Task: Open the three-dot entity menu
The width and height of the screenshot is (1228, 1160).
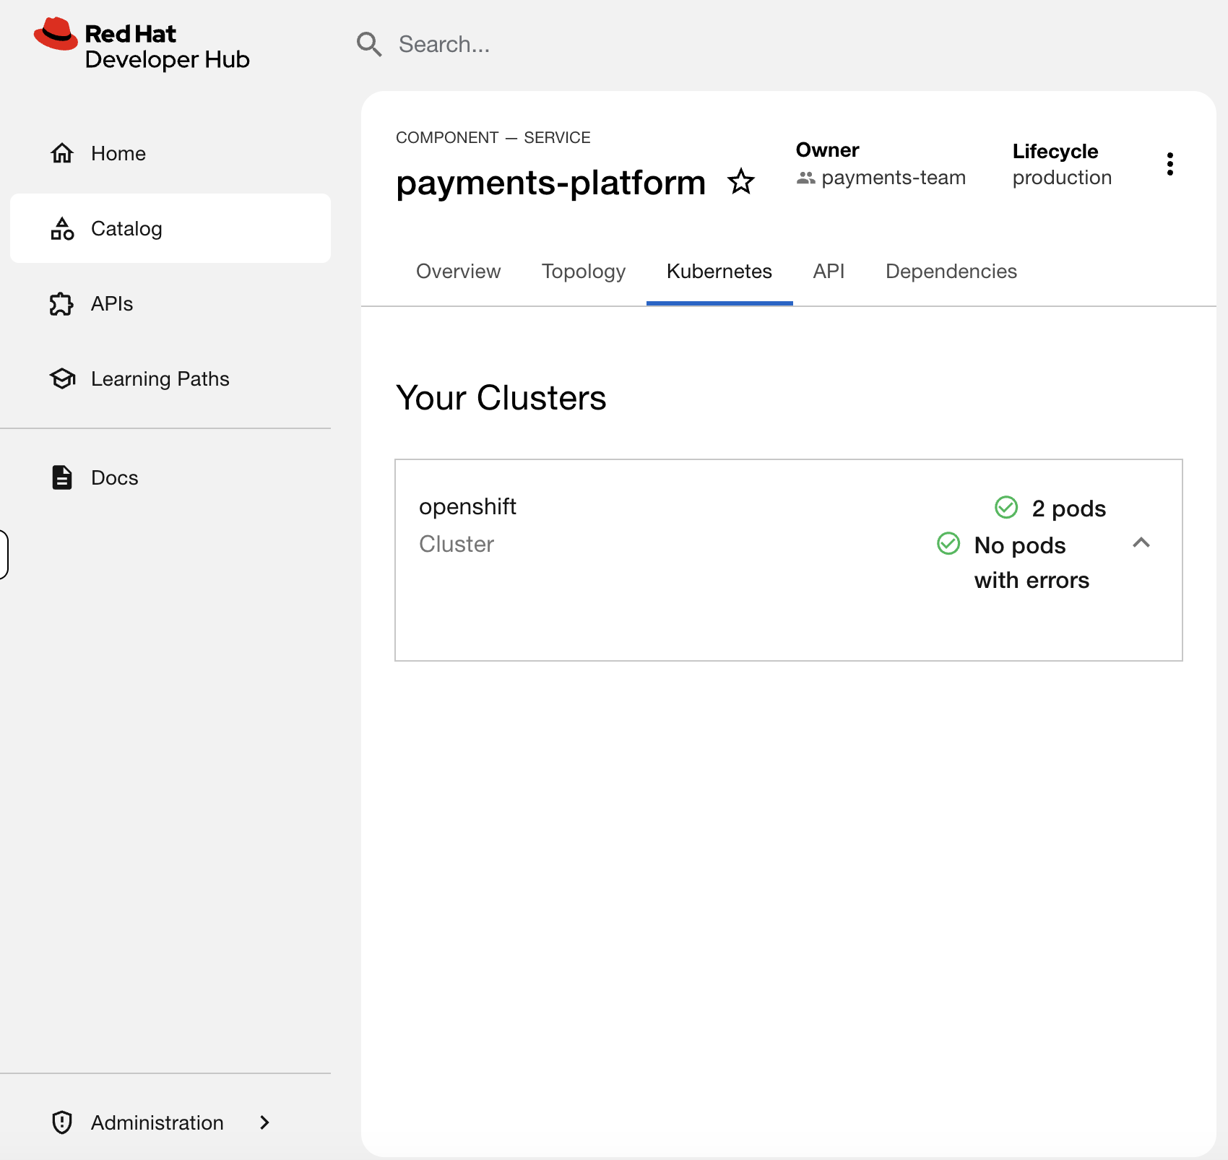Action: pyautogui.click(x=1170, y=164)
